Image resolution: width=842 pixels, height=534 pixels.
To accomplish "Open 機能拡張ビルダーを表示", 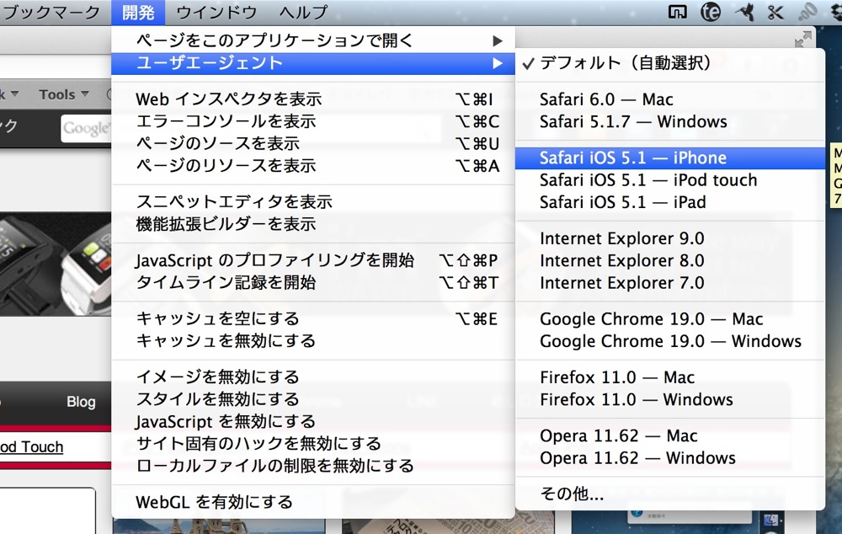I will click(x=313, y=223).
